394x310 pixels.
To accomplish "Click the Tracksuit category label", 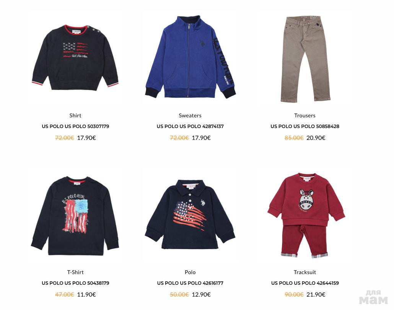I will click(x=305, y=272).
